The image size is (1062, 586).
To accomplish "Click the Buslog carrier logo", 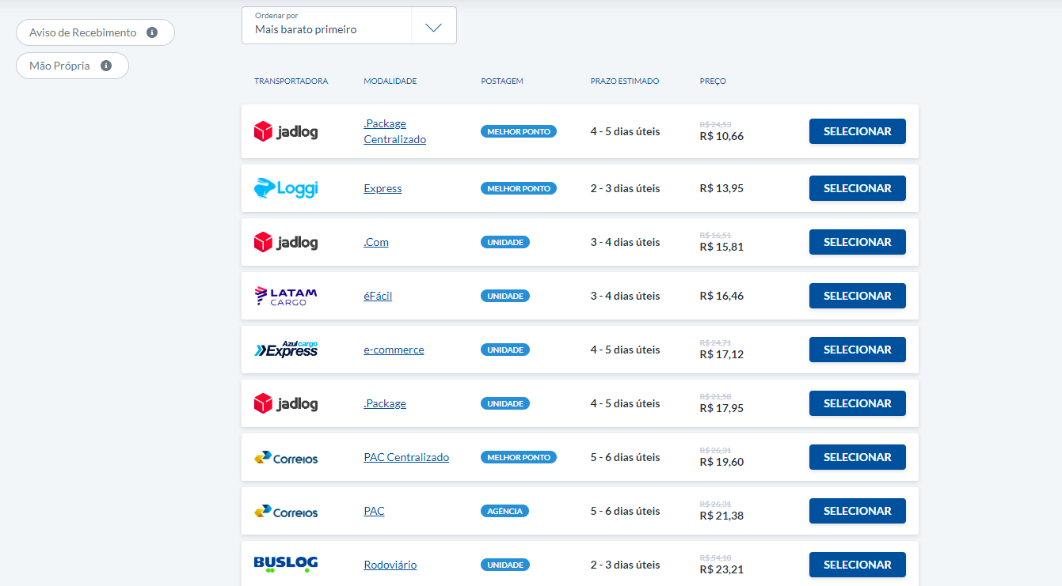I will pos(285,564).
